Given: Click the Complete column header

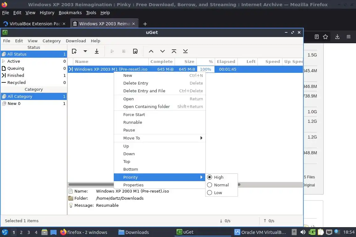Looking at the screenshot, I should (161, 61).
